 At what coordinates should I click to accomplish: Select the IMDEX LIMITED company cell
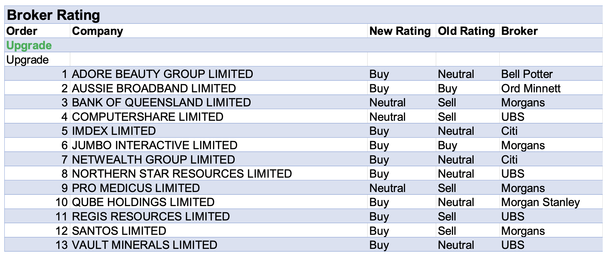coord(114,131)
